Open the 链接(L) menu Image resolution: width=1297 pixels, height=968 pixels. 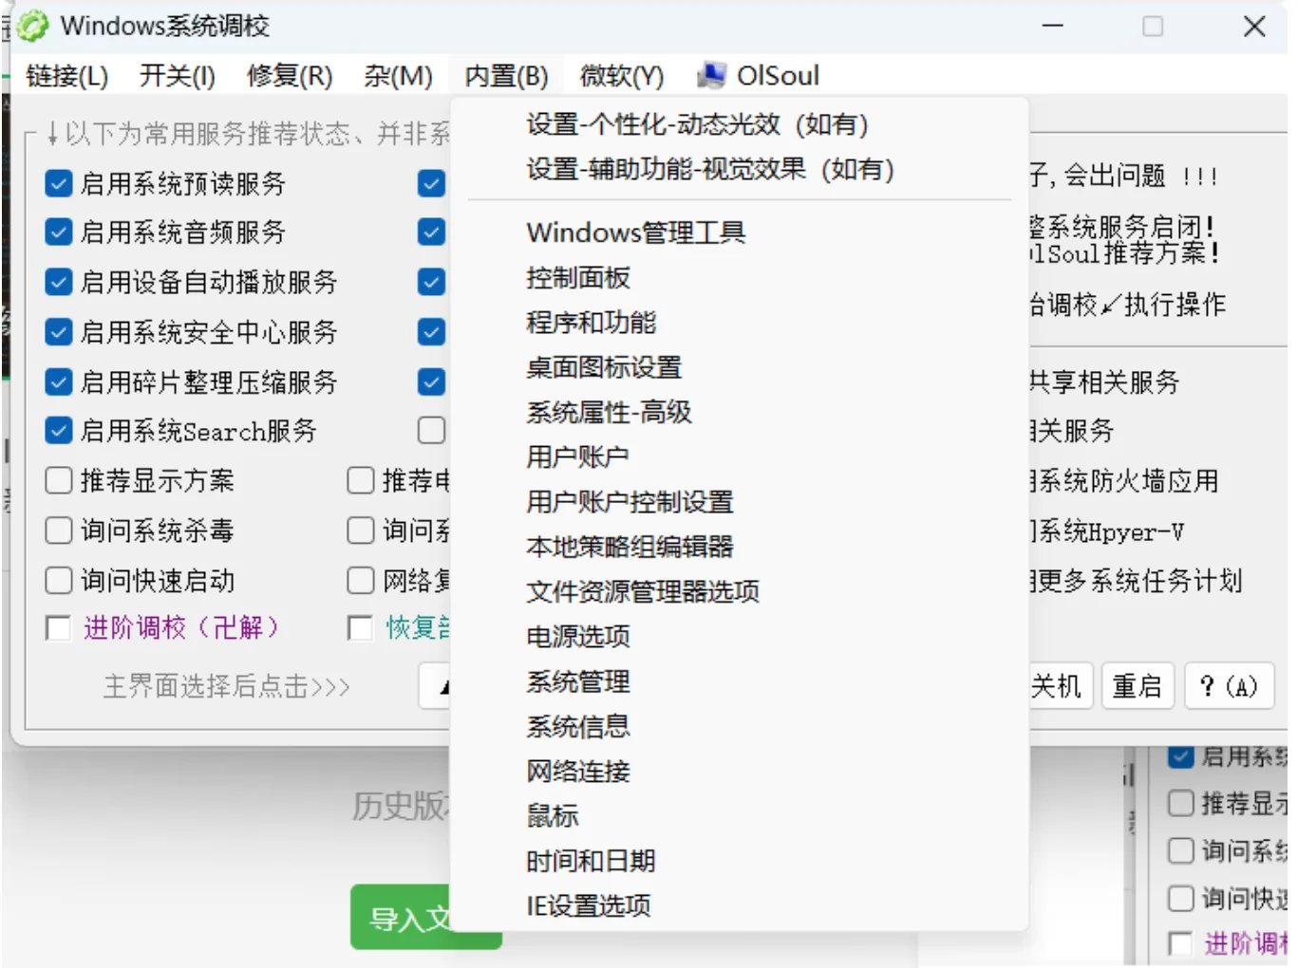click(66, 76)
